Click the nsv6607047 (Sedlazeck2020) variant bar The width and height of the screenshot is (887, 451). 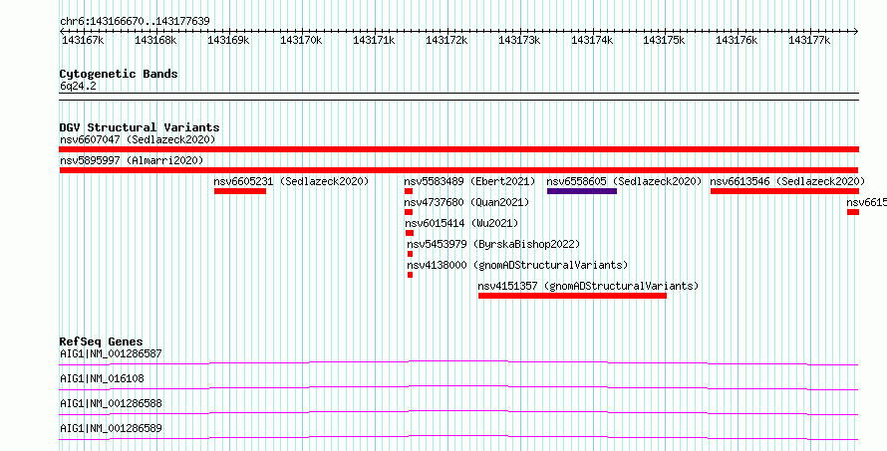click(x=459, y=149)
